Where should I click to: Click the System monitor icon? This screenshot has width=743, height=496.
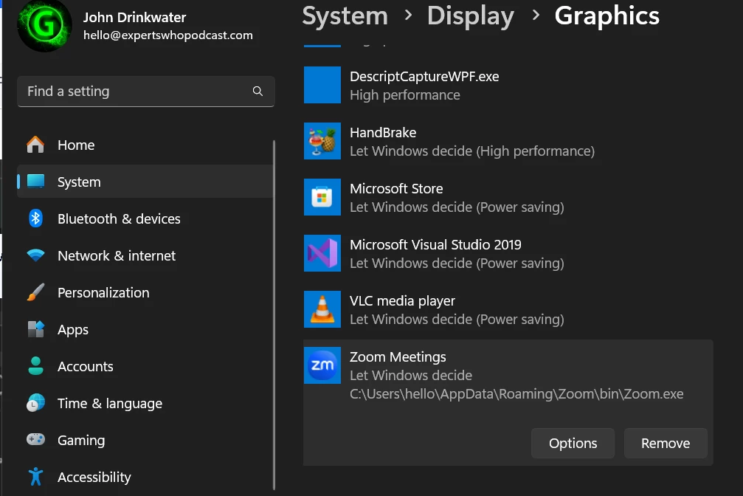[x=35, y=181]
